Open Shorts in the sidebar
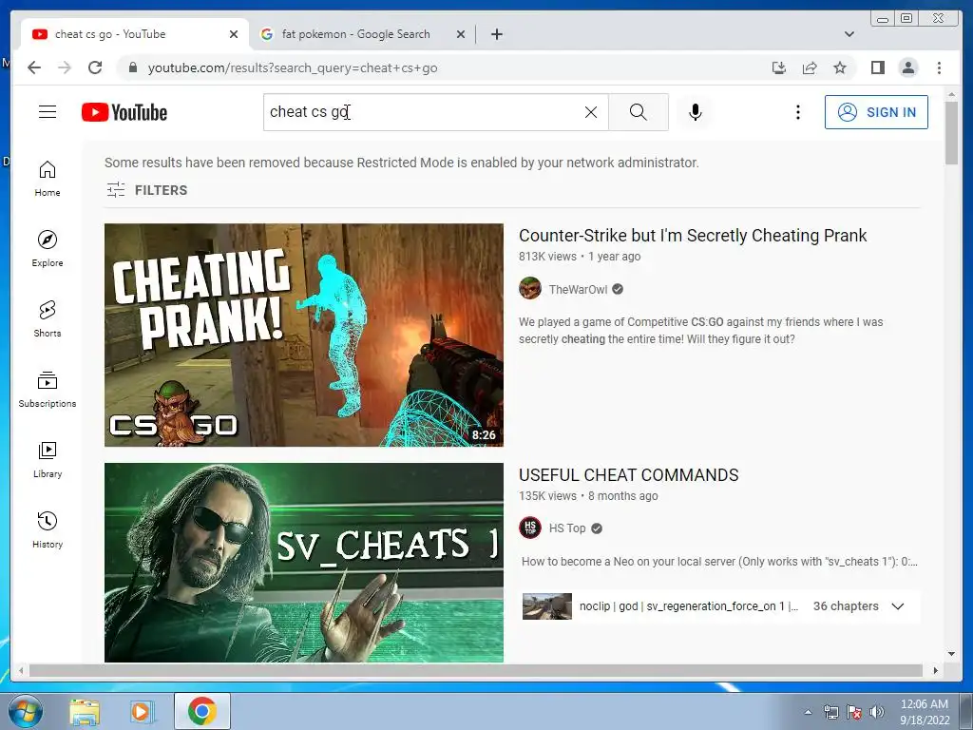973x730 pixels. click(48, 319)
